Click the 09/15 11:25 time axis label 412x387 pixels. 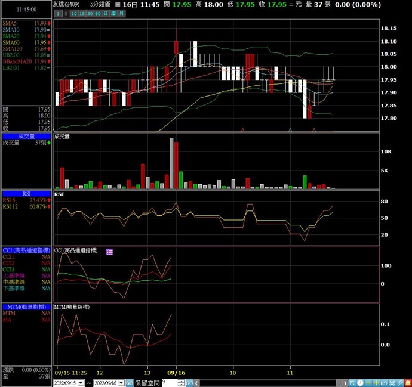click(x=70, y=373)
